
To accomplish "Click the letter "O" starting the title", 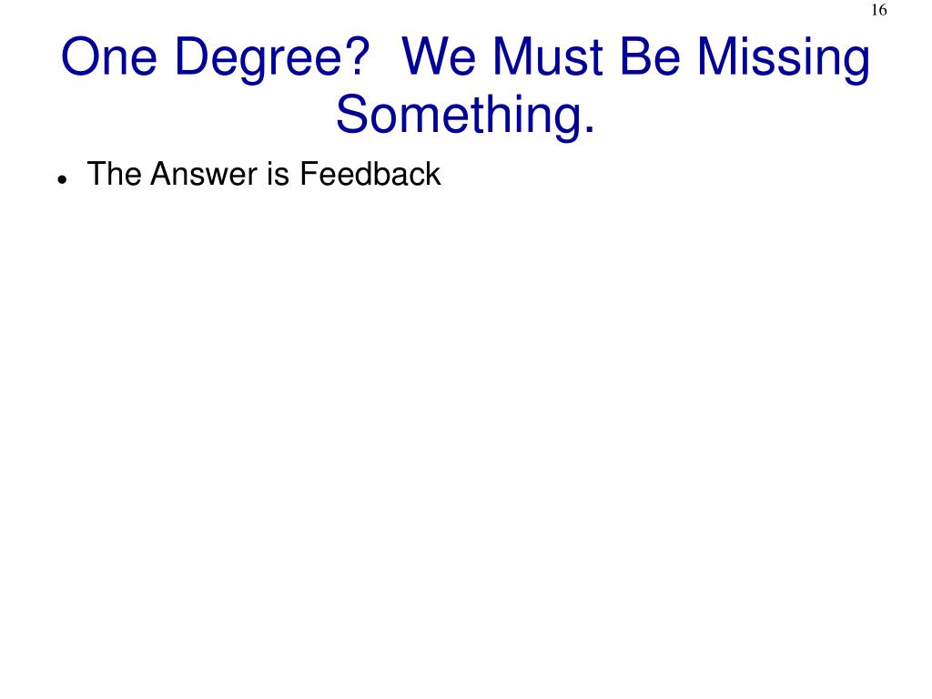I will click(x=80, y=57).
